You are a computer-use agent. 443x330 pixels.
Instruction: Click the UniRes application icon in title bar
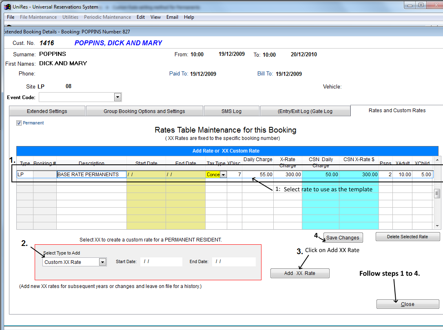7,7
